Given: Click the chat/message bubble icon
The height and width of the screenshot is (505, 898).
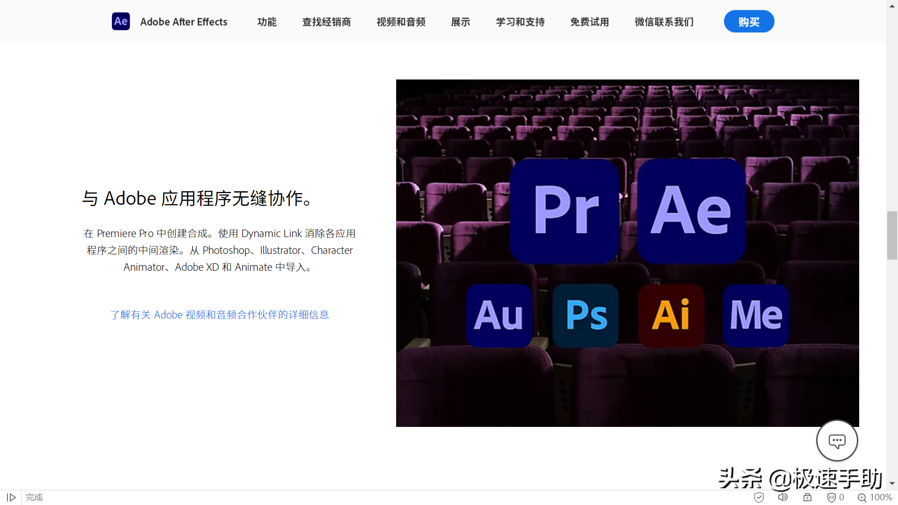Looking at the screenshot, I should [x=836, y=441].
